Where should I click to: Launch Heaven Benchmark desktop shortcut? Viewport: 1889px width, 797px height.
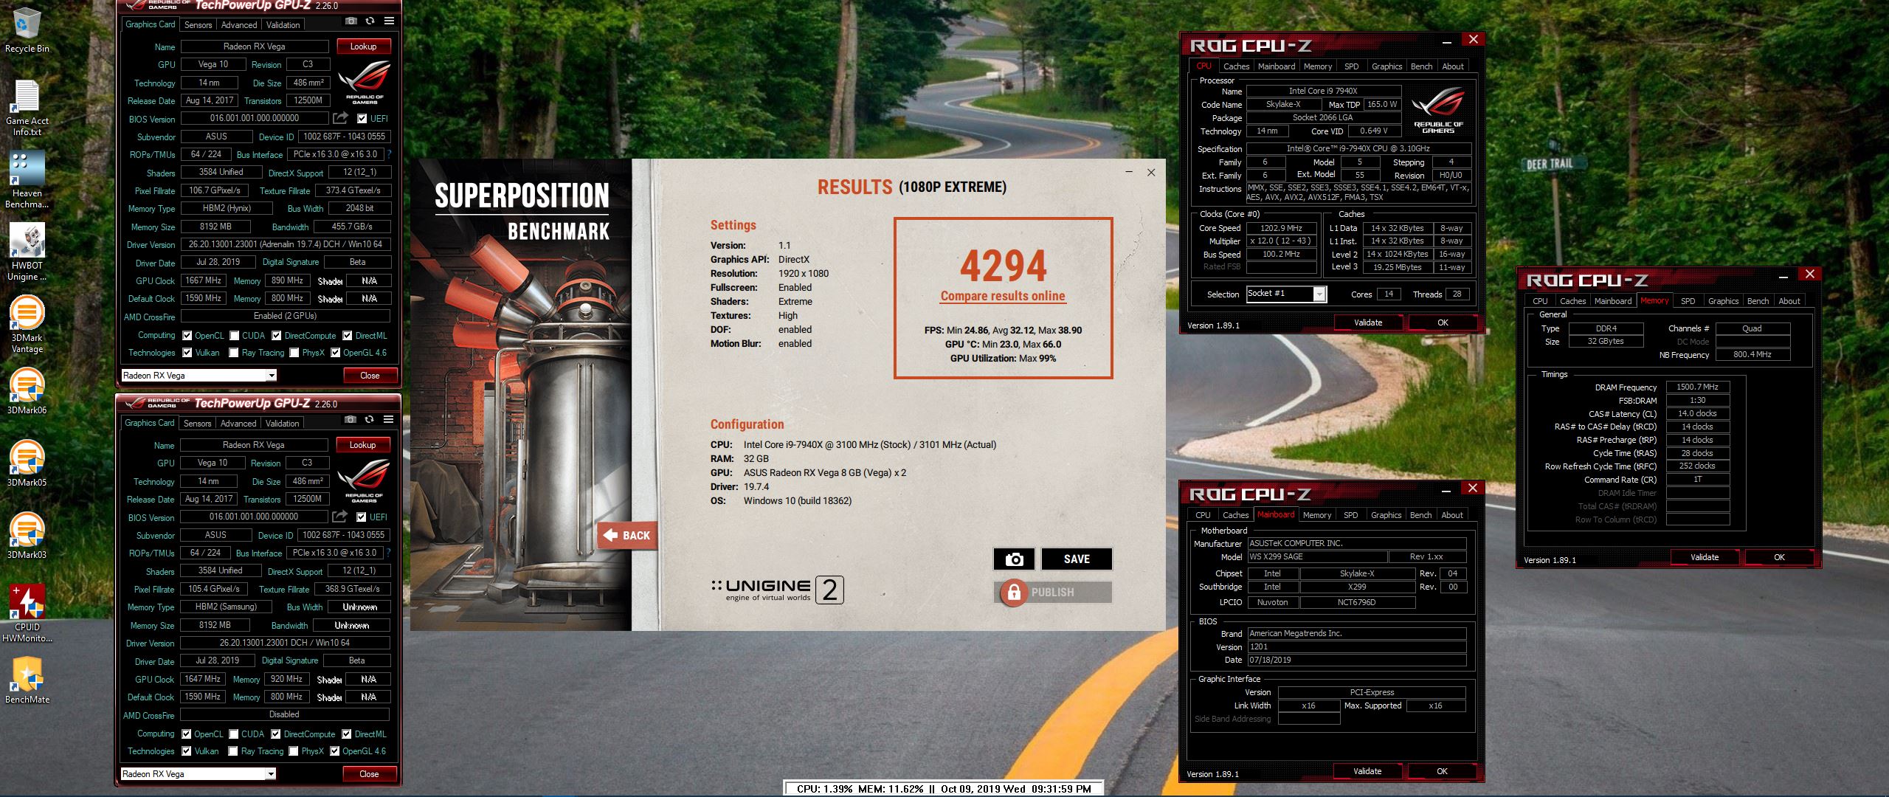(x=27, y=181)
